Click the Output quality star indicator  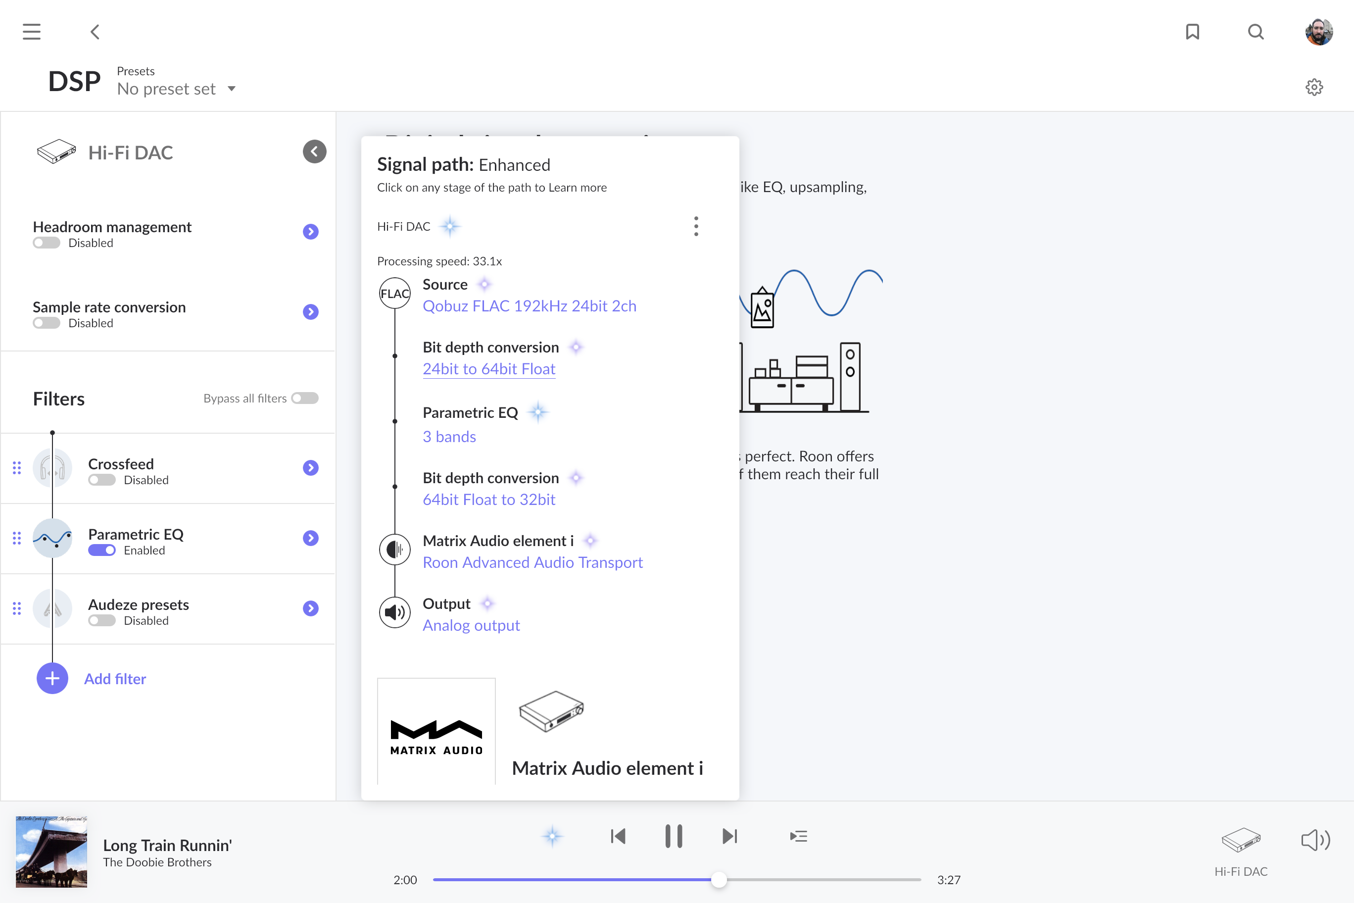click(487, 603)
